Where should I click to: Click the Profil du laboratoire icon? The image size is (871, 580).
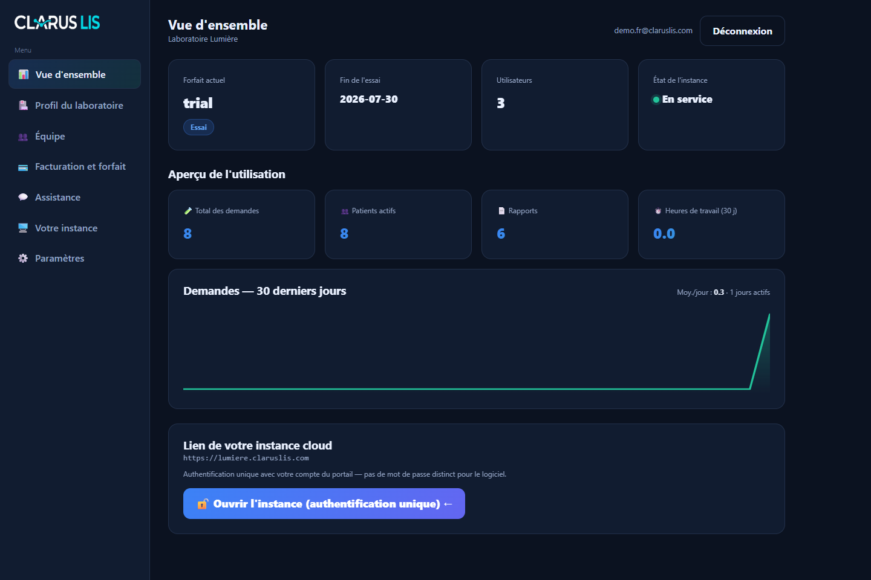(23, 105)
